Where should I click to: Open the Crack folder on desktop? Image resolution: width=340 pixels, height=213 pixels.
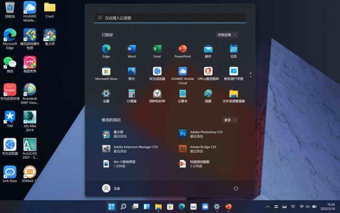(x=49, y=10)
